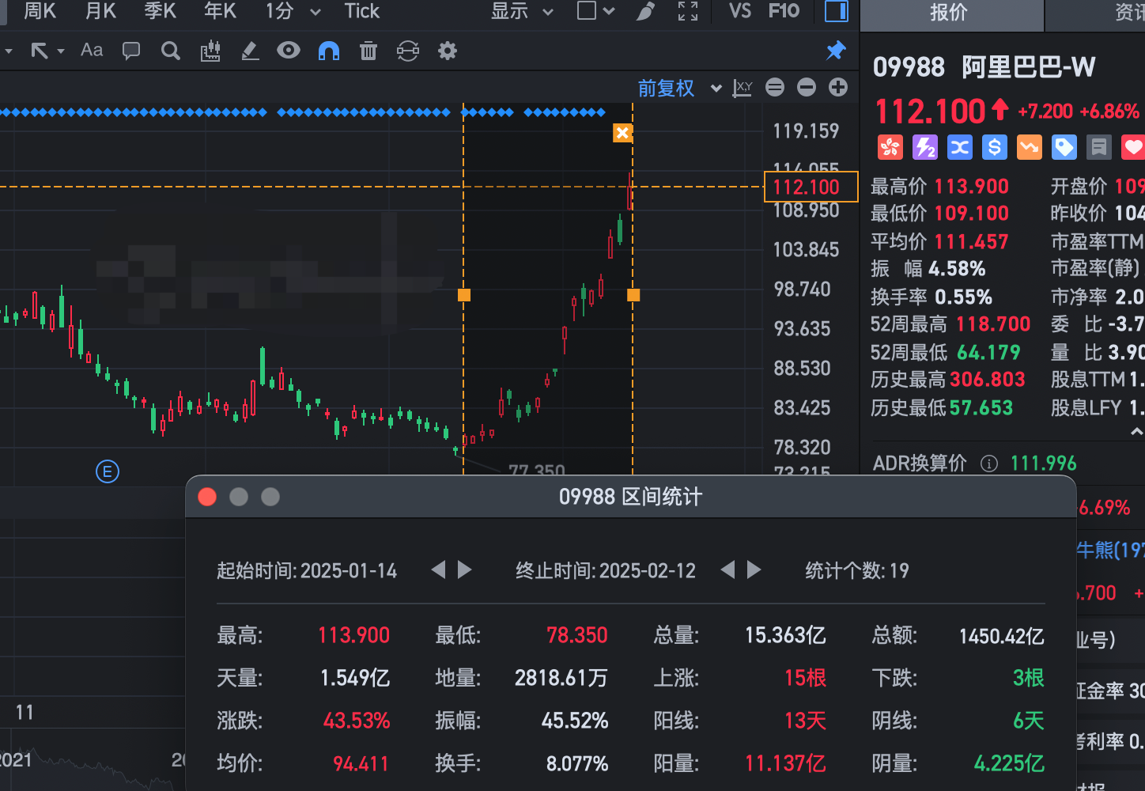Delete drawings with the trash icon
Viewport: 1145px width, 791px height.
click(x=368, y=51)
